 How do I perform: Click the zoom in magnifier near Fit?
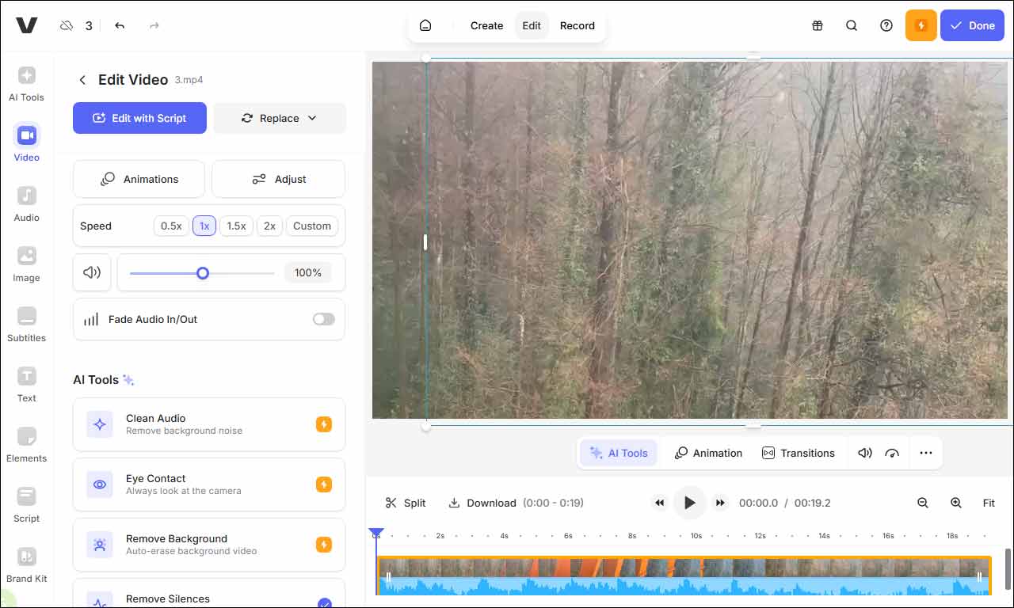[956, 503]
